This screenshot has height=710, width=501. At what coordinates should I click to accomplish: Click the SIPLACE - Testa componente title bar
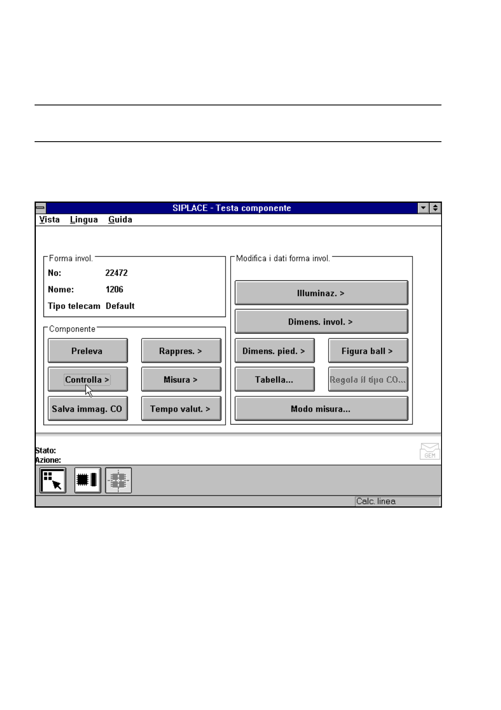point(232,208)
